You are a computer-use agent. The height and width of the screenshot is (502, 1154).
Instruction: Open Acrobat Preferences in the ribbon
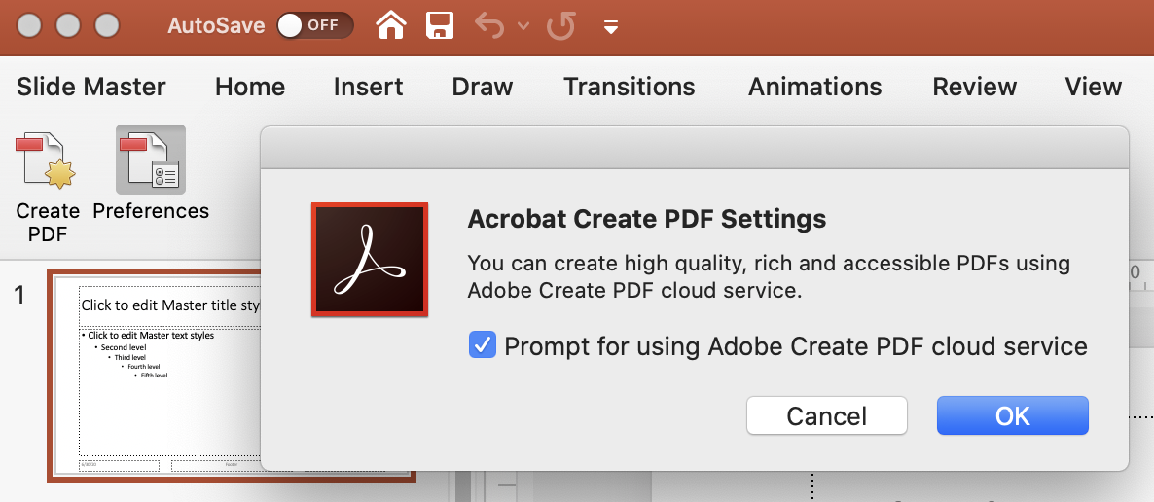[x=151, y=161]
